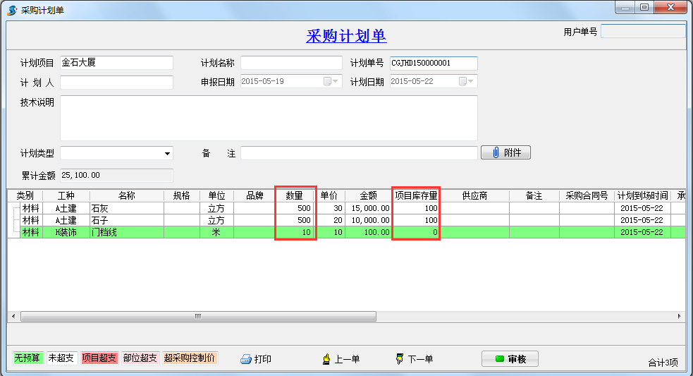Viewport: 693px width, 376px height.
Task: Click the application icon in title bar
Action: coord(12,10)
